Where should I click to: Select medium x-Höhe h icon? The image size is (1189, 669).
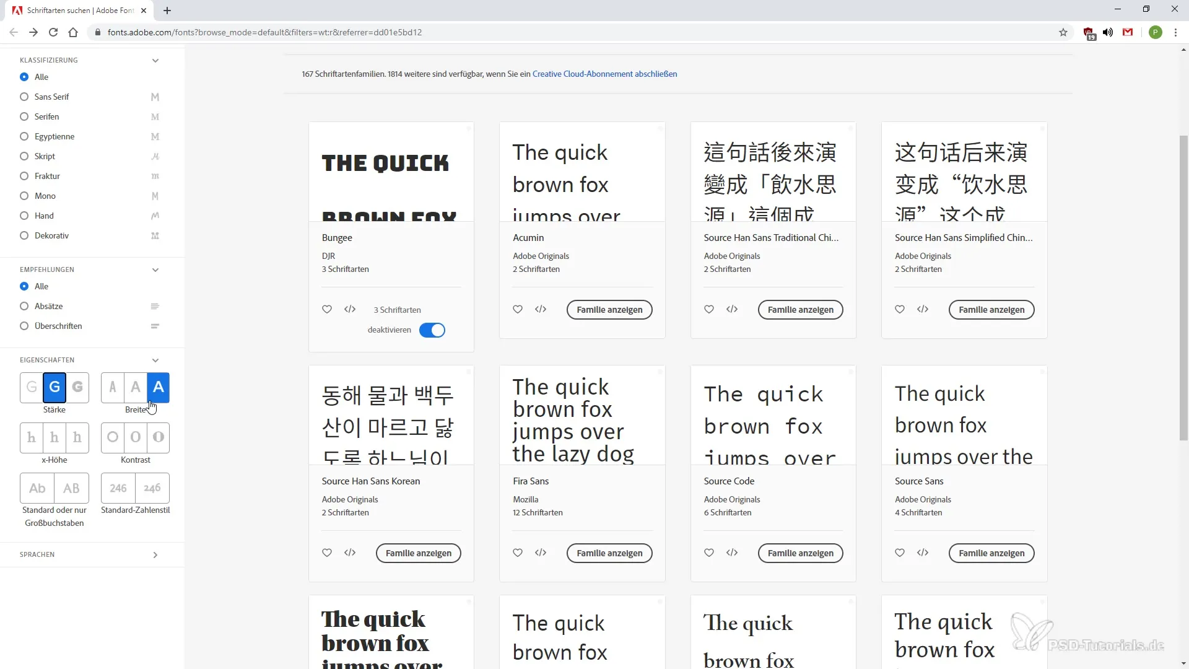pyautogui.click(x=54, y=437)
